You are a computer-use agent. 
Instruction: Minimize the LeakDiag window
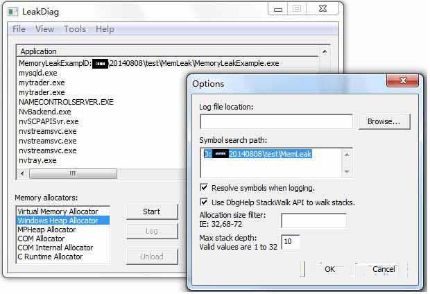[x=278, y=9]
